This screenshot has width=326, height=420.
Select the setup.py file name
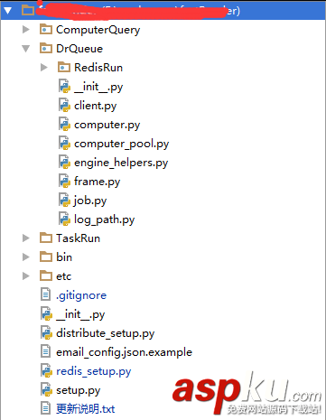point(79,390)
